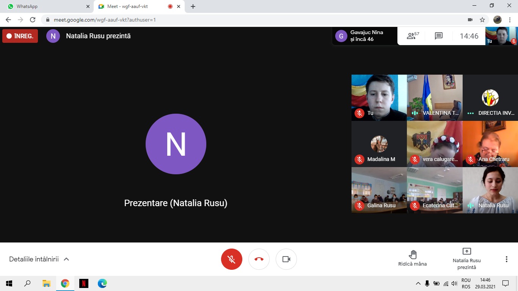Viewport: 518px width, 291px height.
Task: Expand Detaliile întâlnirii meeting details
Action: click(x=39, y=259)
